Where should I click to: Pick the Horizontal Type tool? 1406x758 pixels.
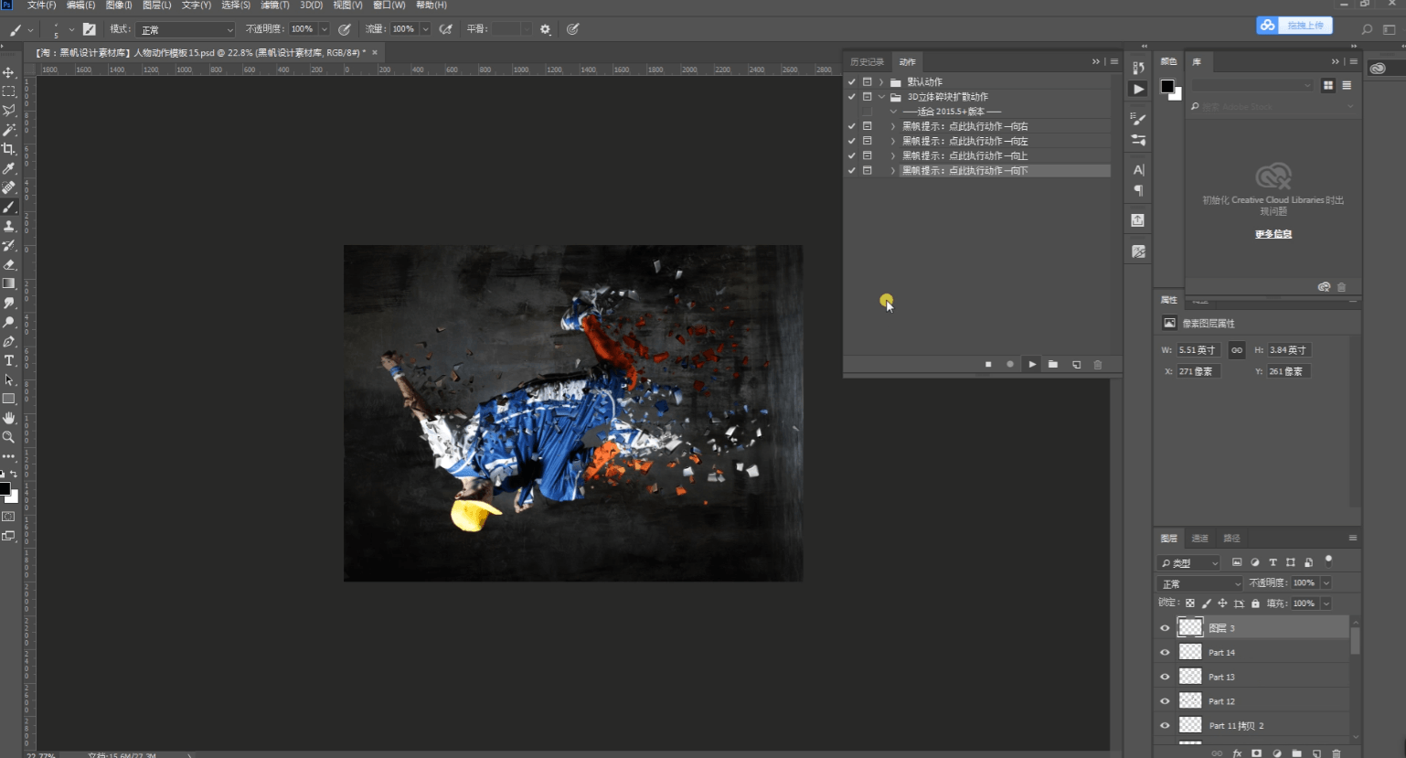click(9, 360)
